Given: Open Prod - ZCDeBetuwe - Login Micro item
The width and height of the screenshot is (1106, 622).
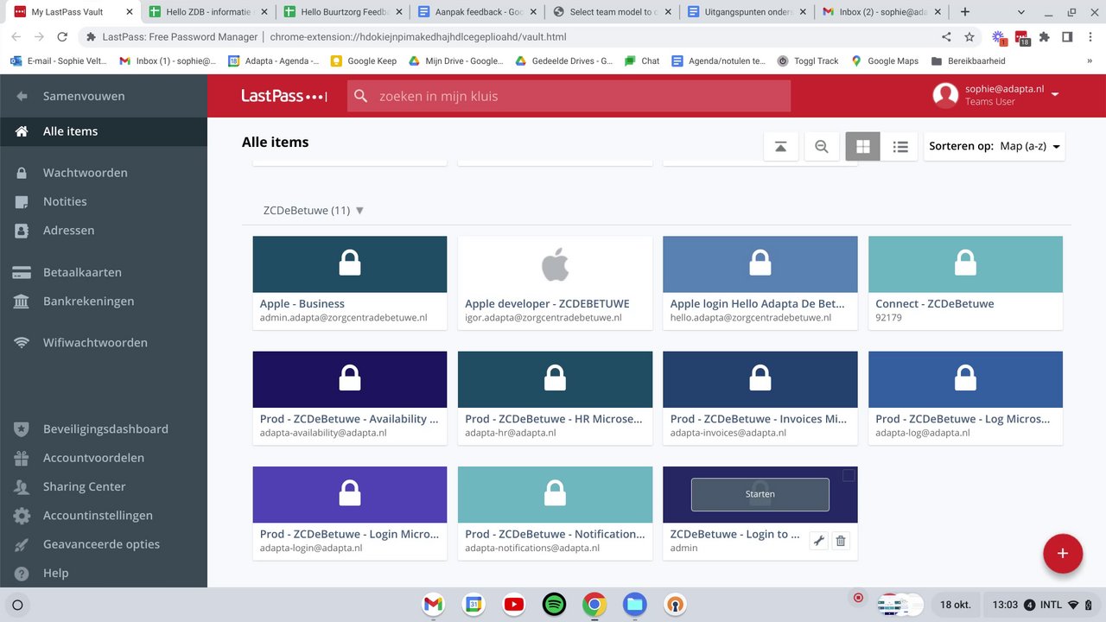Looking at the screenshot, I should coord(350,513).
